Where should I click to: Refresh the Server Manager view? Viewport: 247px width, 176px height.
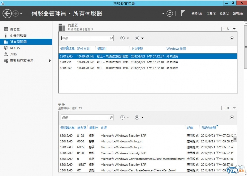(x=170, y=14)
